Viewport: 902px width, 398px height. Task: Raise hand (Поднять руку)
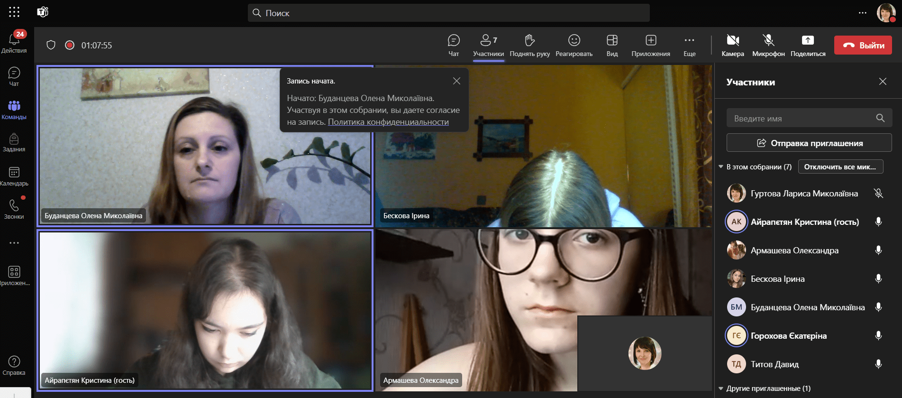point(530,46)
